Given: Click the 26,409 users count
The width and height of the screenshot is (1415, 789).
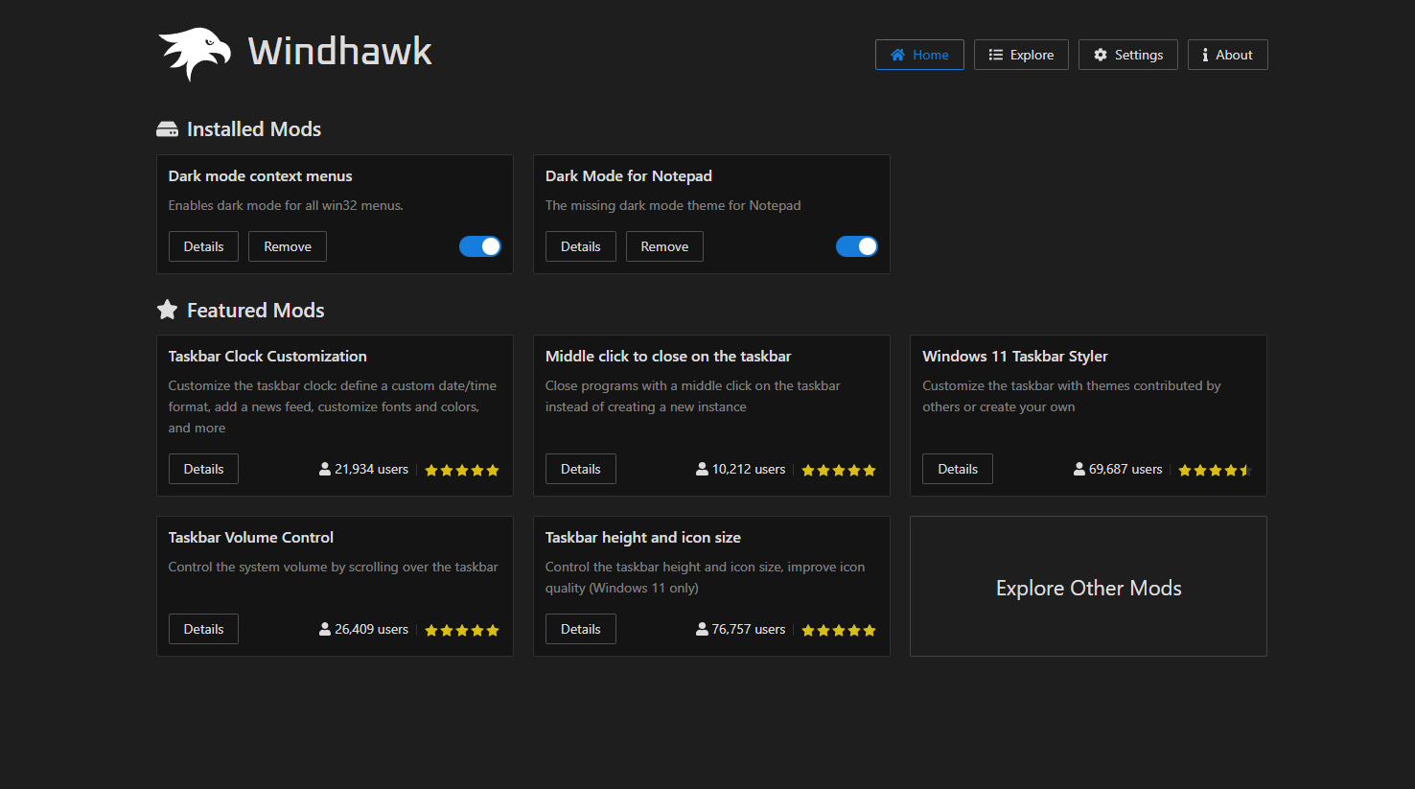Looking at the screenshot, I should tap(371, 629).
